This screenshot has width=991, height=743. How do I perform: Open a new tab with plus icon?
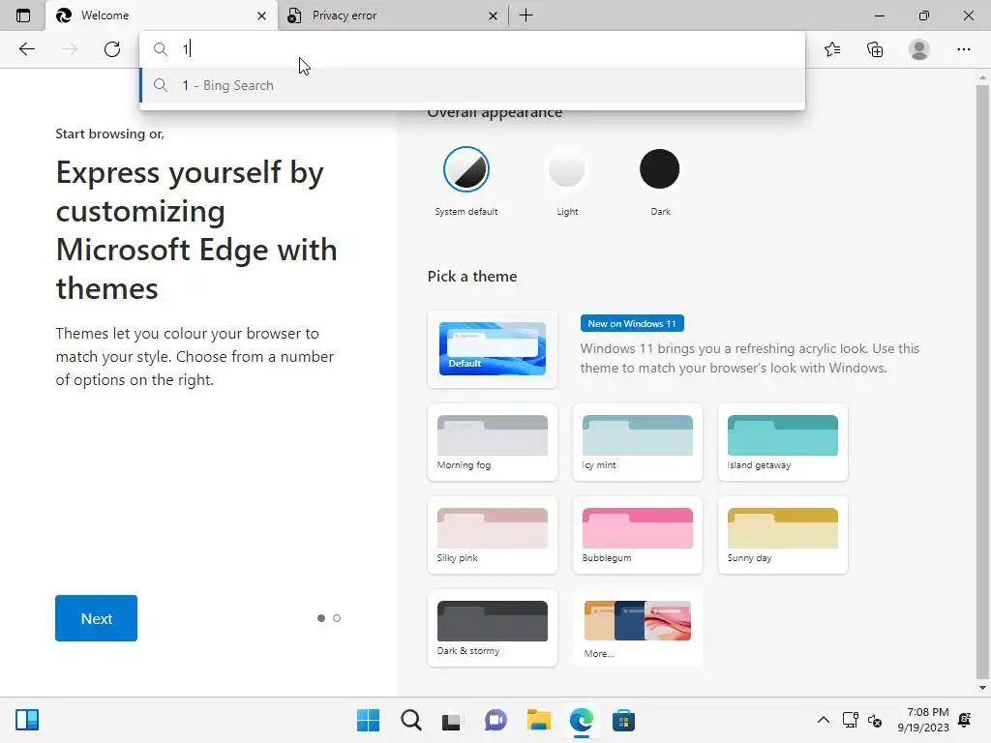pyautogui.click(x=526, y=15)
